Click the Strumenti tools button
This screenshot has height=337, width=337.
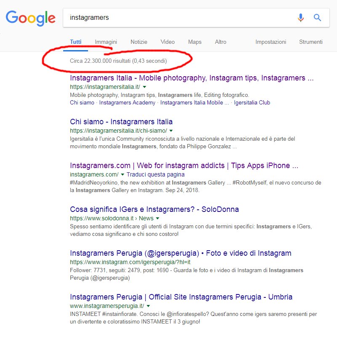point(311,42)
